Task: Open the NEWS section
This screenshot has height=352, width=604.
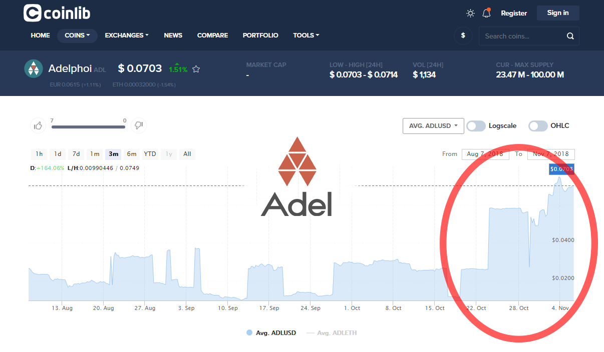Action: 173,35
